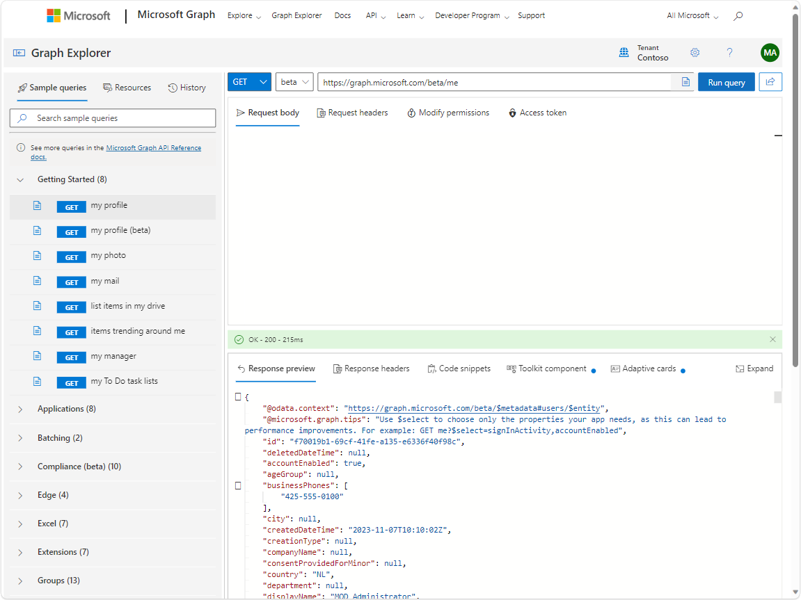Viewport: 801px width, 600px height.
Task: Expand the Edge (4) group
Action: point(20,495)
